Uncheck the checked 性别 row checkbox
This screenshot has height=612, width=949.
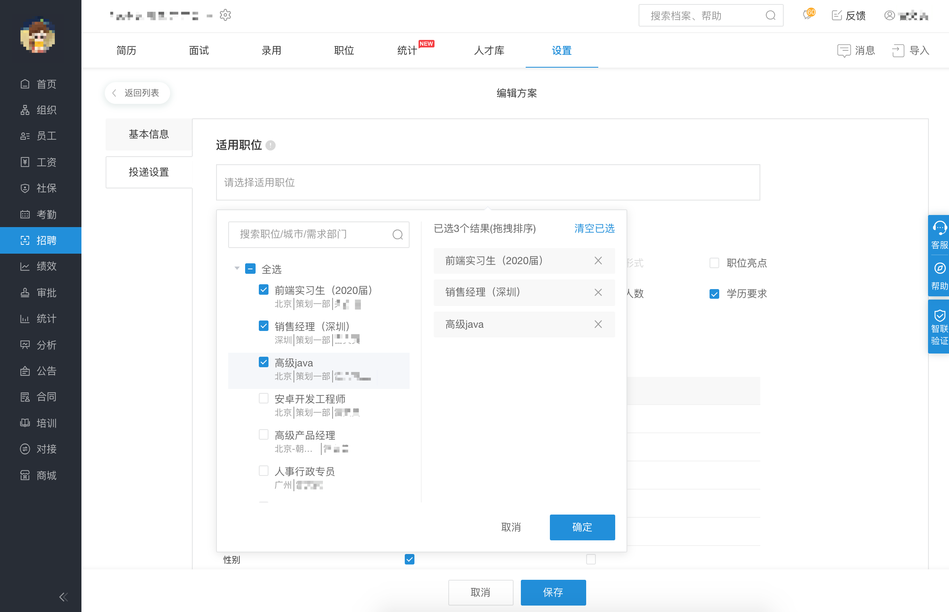[x=410, y=560]
